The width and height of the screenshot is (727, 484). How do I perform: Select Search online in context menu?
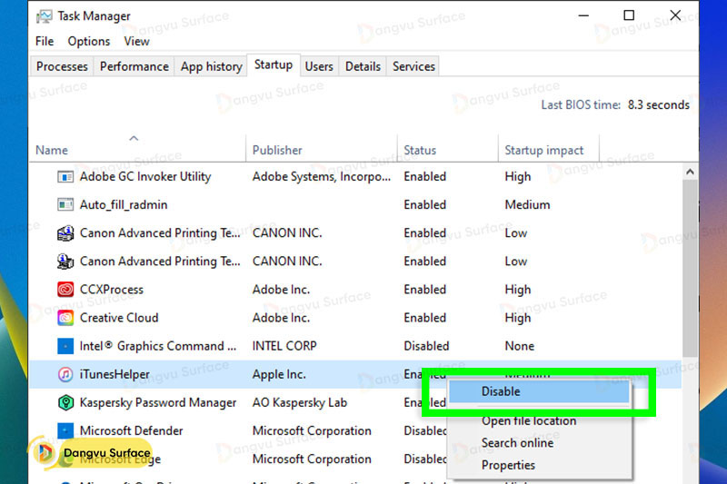pyautogui.click(x=517, y=442)
